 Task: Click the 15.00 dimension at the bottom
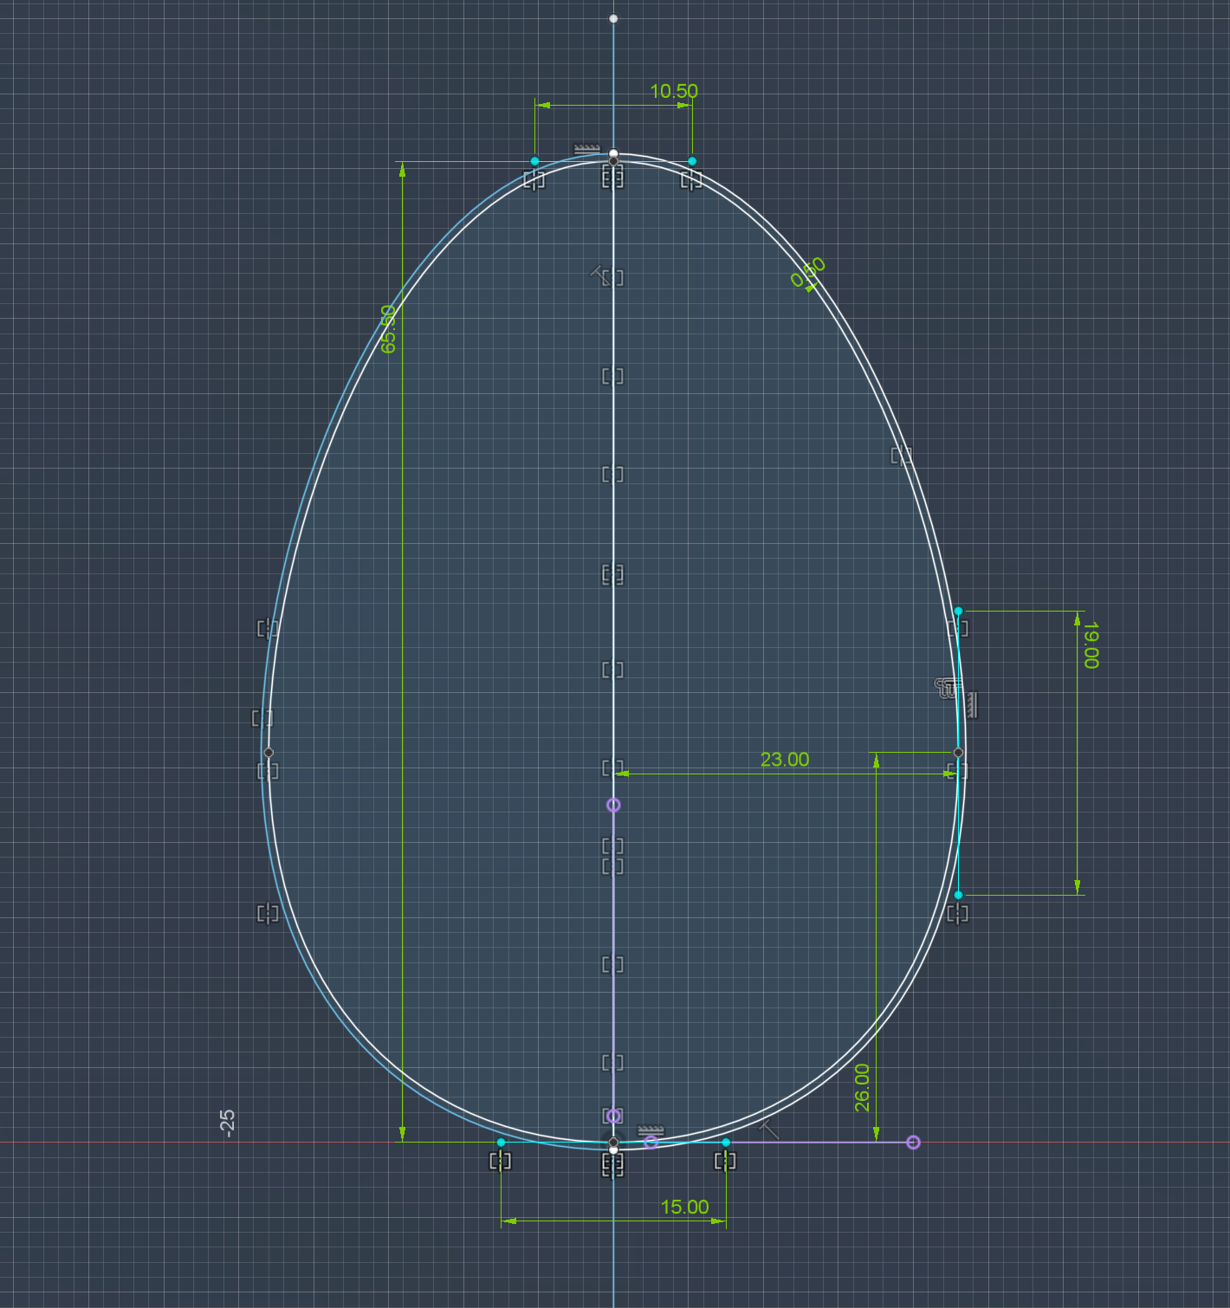point(684,1207)
